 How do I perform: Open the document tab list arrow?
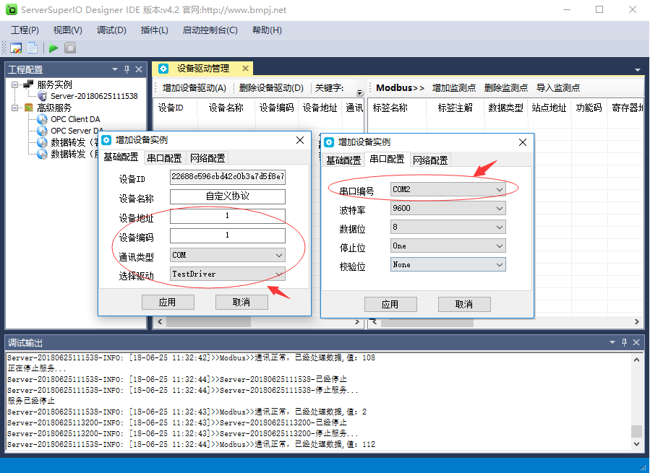pos(638,70)
